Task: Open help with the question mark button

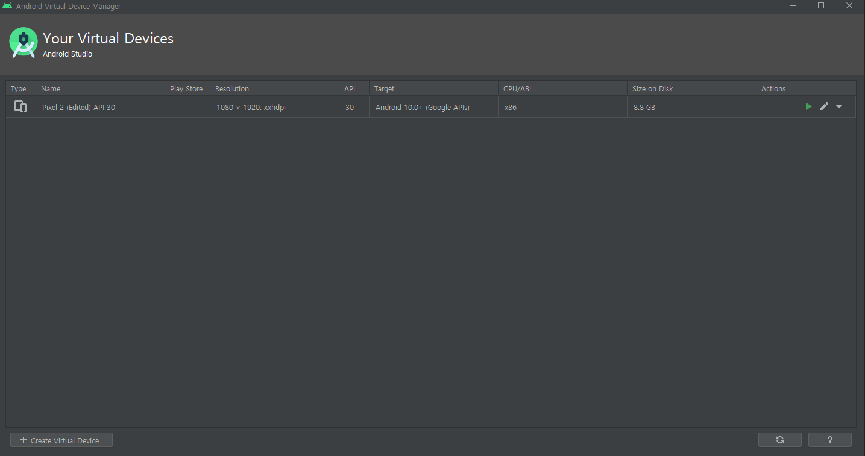Action: tap(829, 440)
